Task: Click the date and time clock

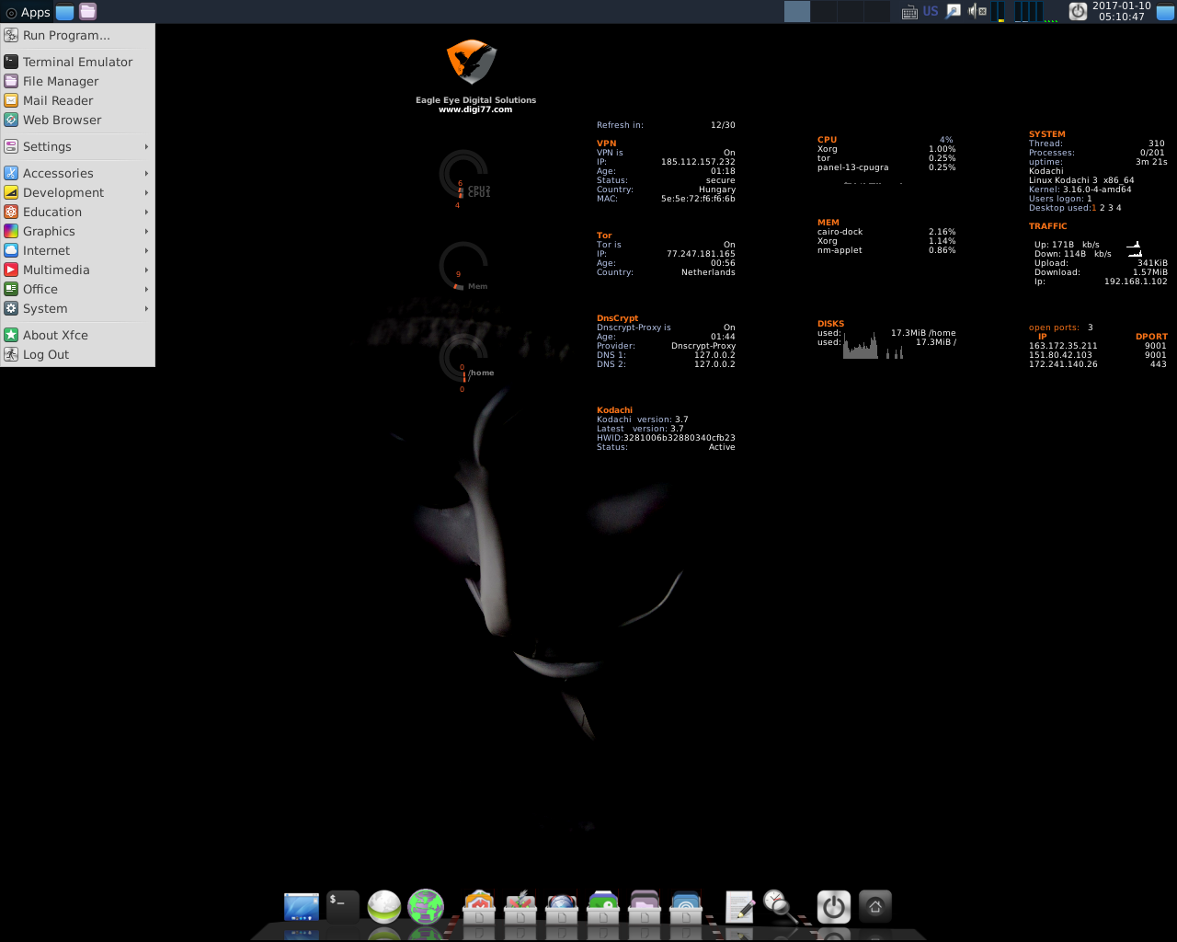Action: (x=1121, y=11)
